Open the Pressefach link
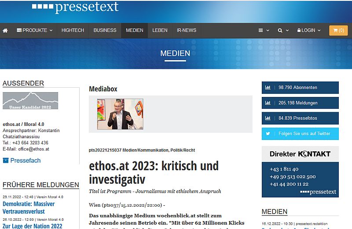This screenshot has height=229, width=352. tap(26, 161)
